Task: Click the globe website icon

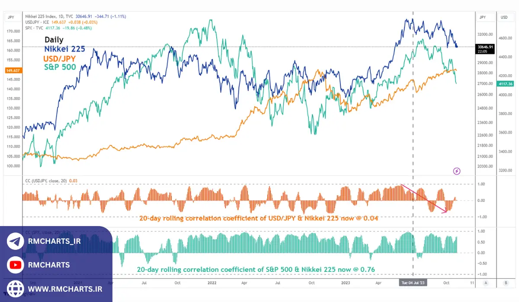Action: (x=15, y=288)
